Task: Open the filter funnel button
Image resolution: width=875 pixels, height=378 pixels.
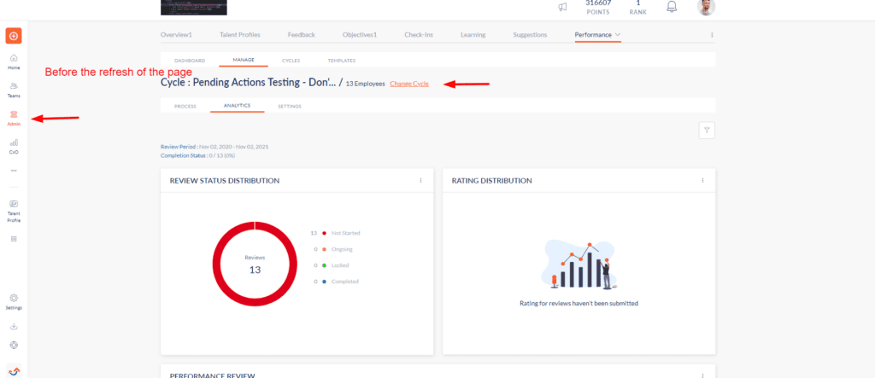Action: click(x=707, y=130)
